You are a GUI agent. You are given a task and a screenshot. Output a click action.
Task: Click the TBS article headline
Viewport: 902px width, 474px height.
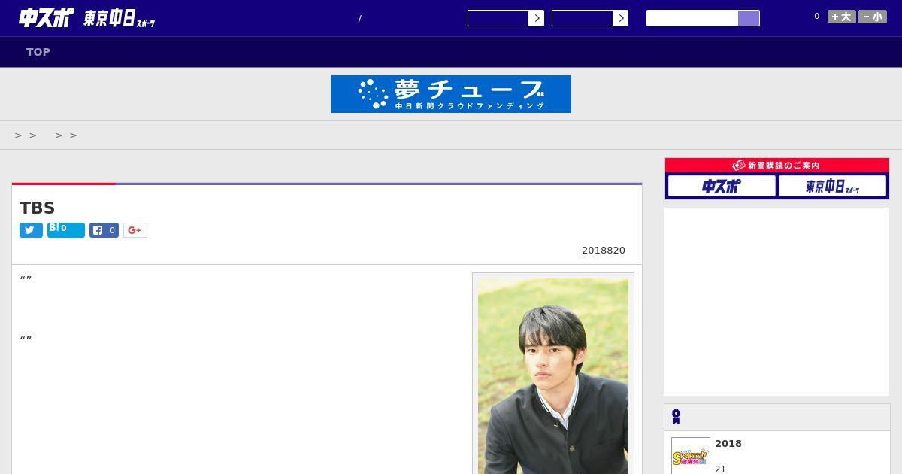click(x=38, y=208)
